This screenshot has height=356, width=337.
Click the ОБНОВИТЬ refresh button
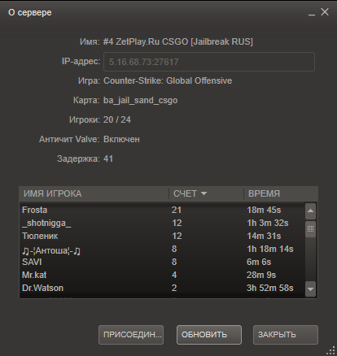[x=209, y=335]
